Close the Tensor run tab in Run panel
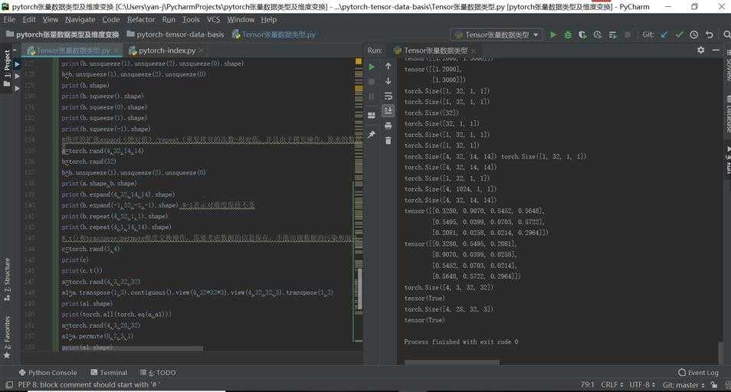The height and width of the screenshot is (392, 731). pos(474,51)
